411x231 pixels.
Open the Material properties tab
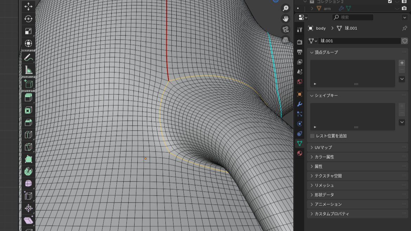coord(300,153)
